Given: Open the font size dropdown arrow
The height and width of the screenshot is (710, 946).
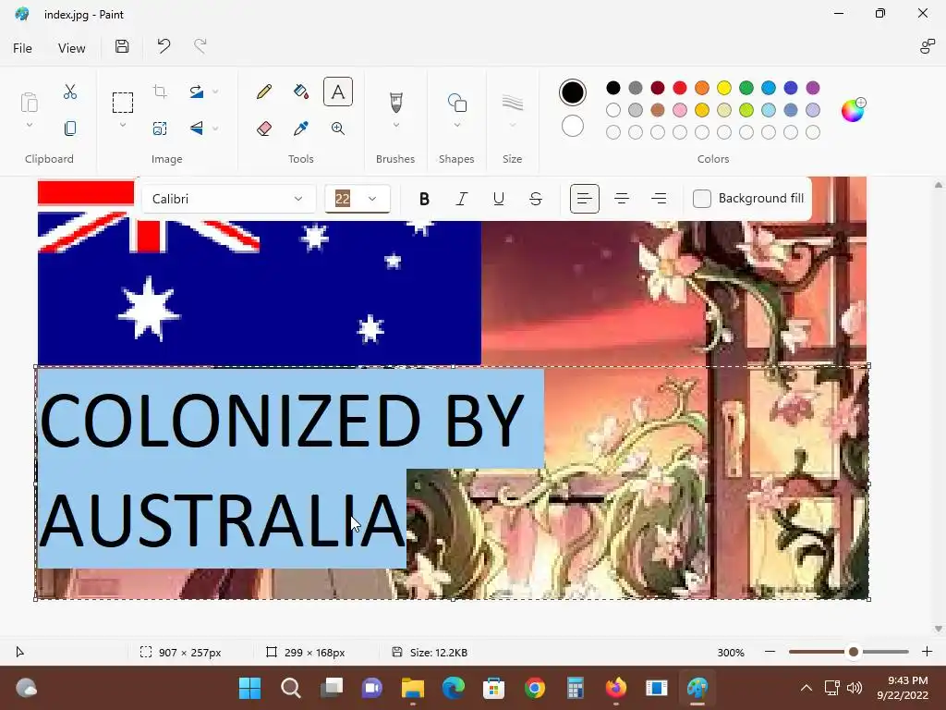Looking at the screenshot, I should [372, 199].
